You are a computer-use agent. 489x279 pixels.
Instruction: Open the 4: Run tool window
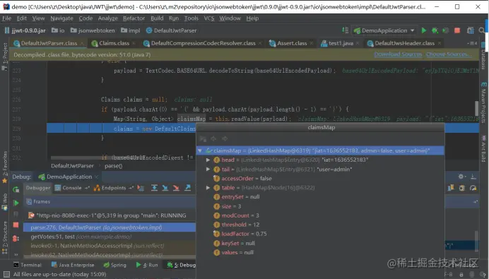(x=147, y=265)
